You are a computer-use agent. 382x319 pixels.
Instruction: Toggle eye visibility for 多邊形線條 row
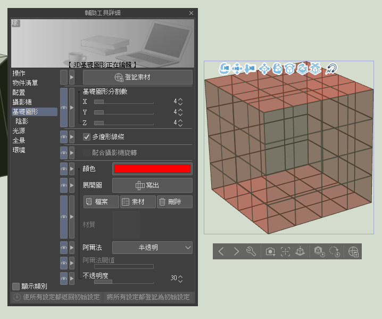[x=64, y=137]
